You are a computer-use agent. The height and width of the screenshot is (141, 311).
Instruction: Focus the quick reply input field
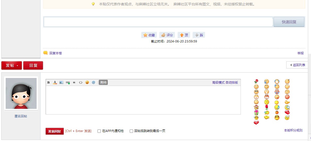158,22
